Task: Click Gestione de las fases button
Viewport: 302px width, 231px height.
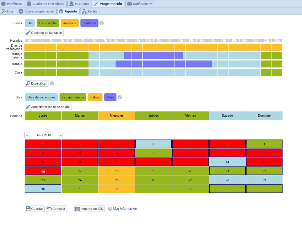Action: (44, 33)
